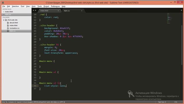The image size is (184, 104).
Task: Click the uppercase value on line 24
Action: pos(71,53)
